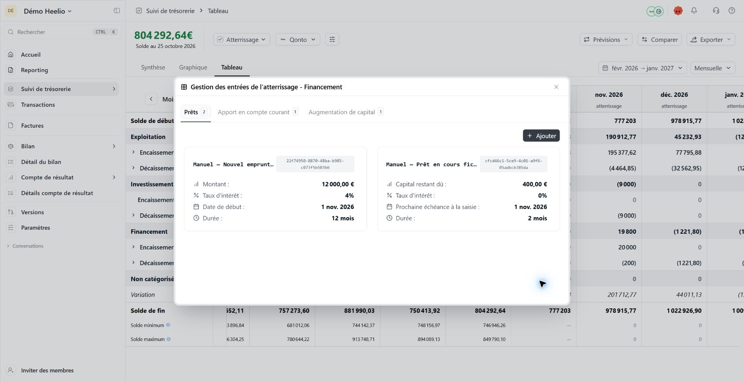Click the info icon next to Solde maximum

[x=169, y=339]
